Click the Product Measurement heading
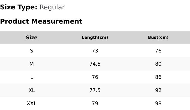 click(x=41, y=21)
